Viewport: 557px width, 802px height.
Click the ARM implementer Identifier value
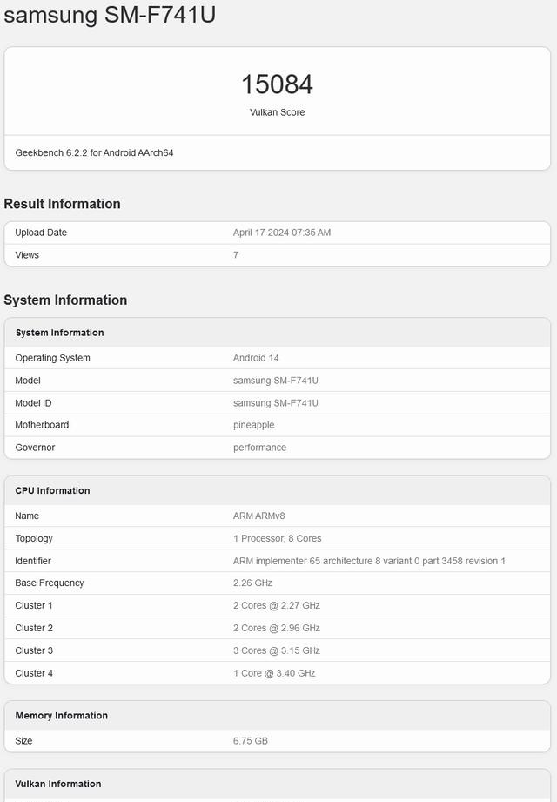369,561
